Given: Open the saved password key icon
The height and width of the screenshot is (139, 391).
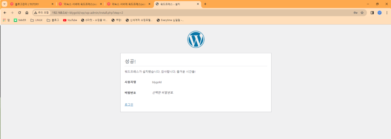Looking at the screenshot, I should pyautogui.click(x=355, y=13).
